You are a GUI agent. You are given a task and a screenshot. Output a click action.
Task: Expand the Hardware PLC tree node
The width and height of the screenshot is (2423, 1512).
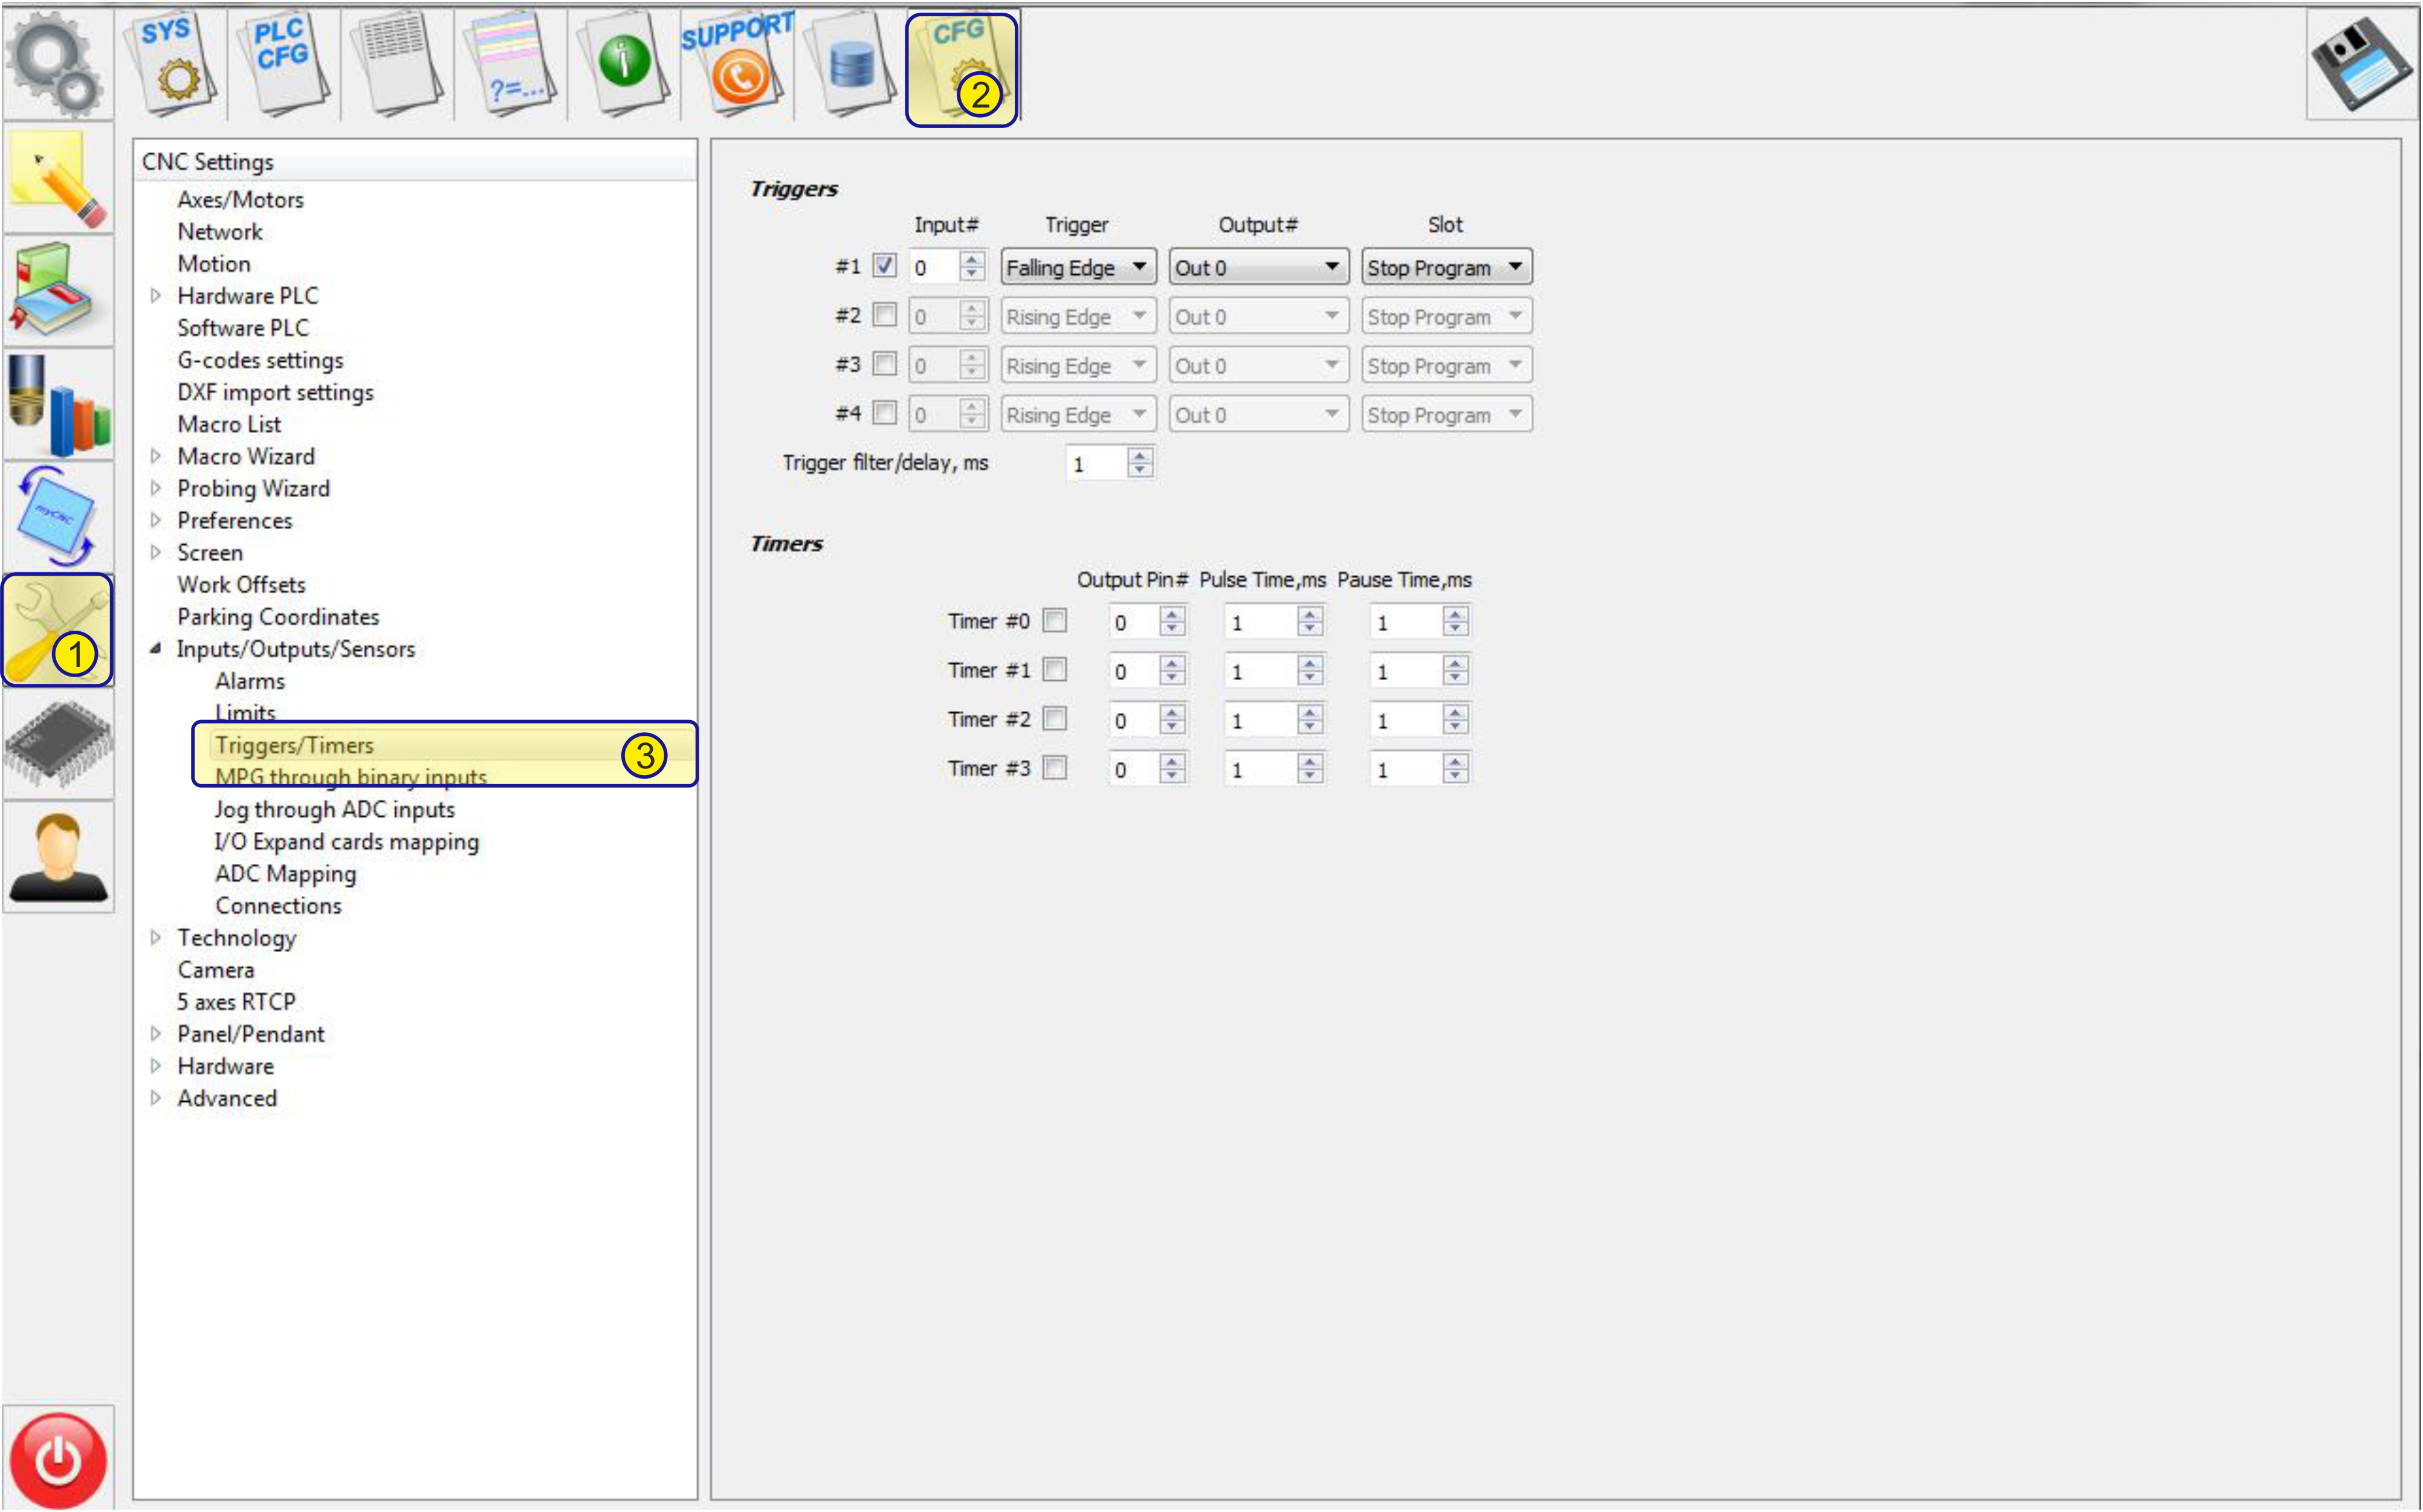click(x=156, y=296)
